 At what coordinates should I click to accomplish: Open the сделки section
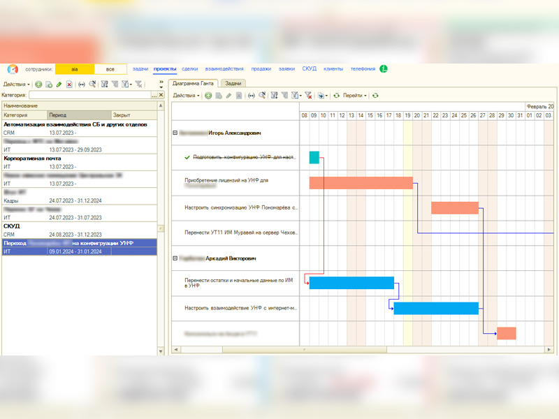[189, 69]
